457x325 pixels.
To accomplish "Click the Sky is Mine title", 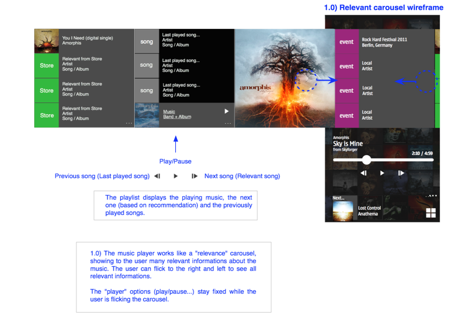I will [348, 144].
